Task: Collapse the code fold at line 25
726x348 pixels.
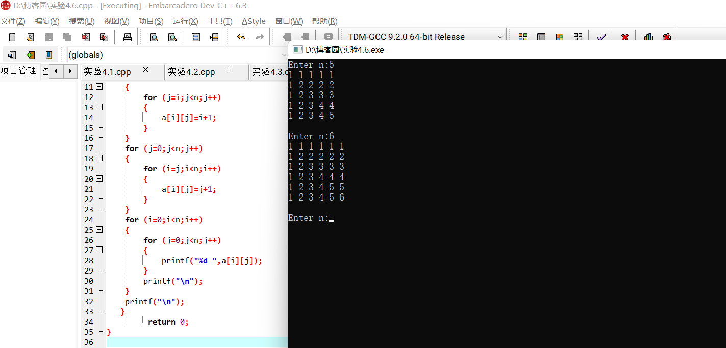Action: coord(99,230)
